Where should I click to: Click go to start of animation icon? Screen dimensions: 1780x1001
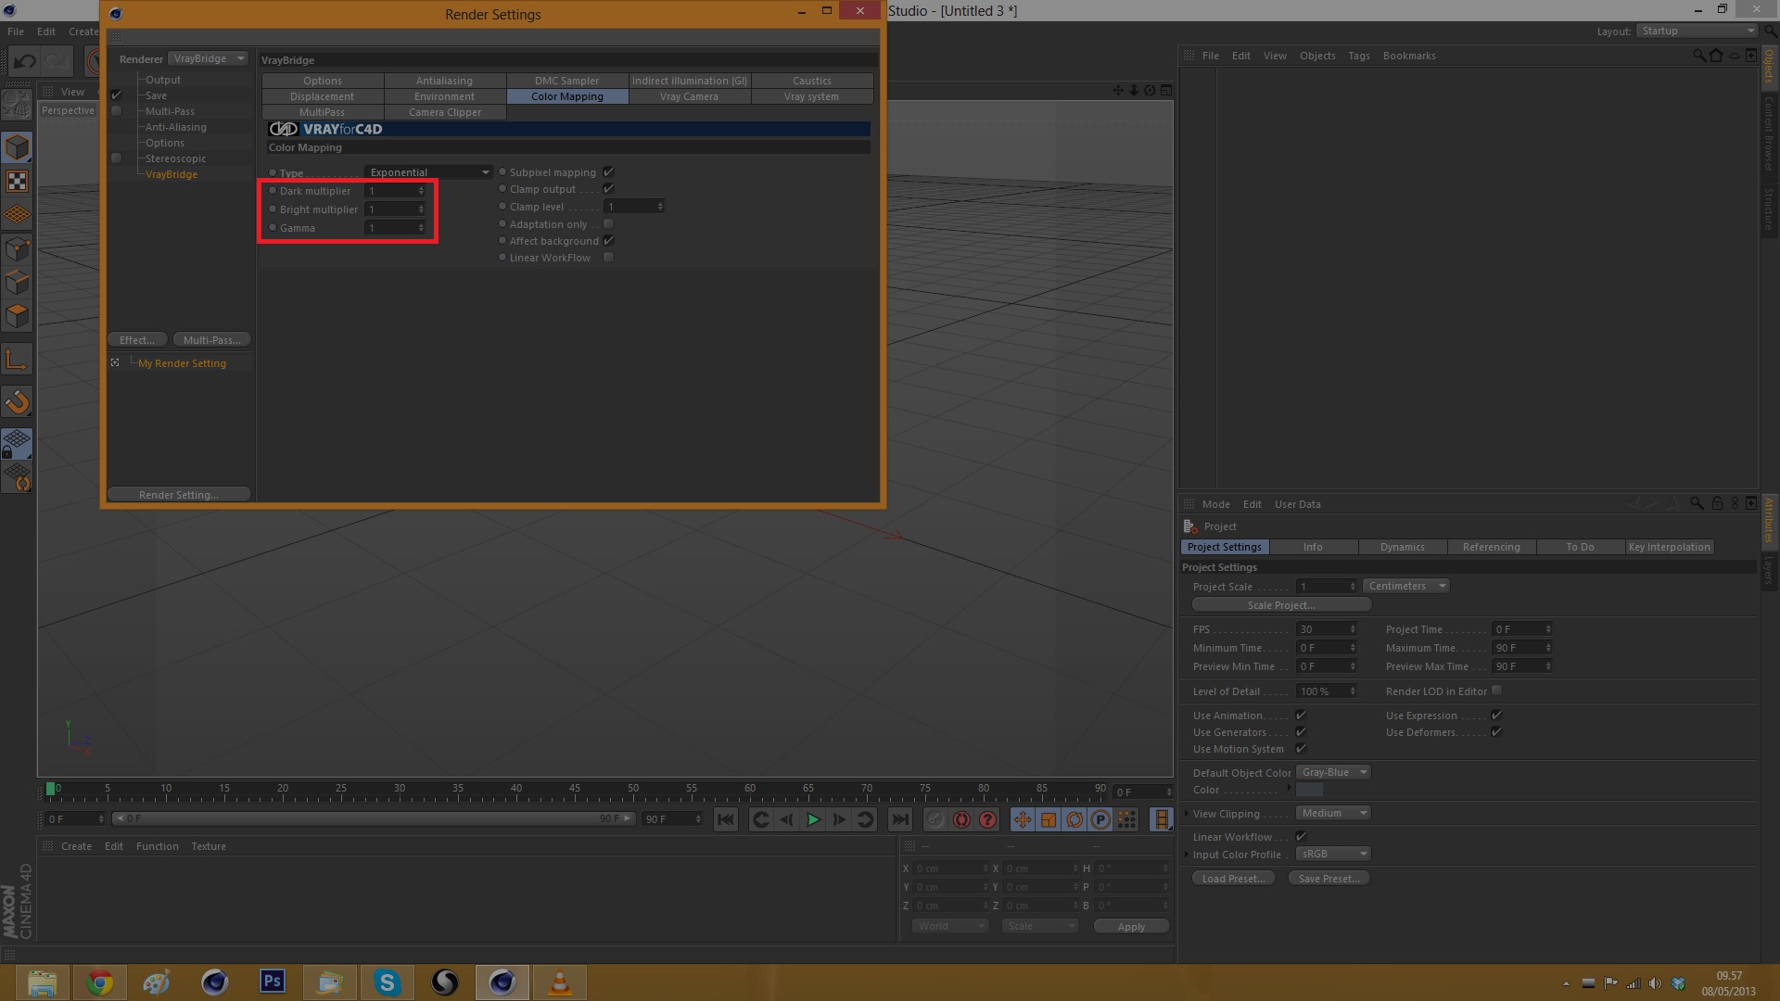(x=726, y=819)
